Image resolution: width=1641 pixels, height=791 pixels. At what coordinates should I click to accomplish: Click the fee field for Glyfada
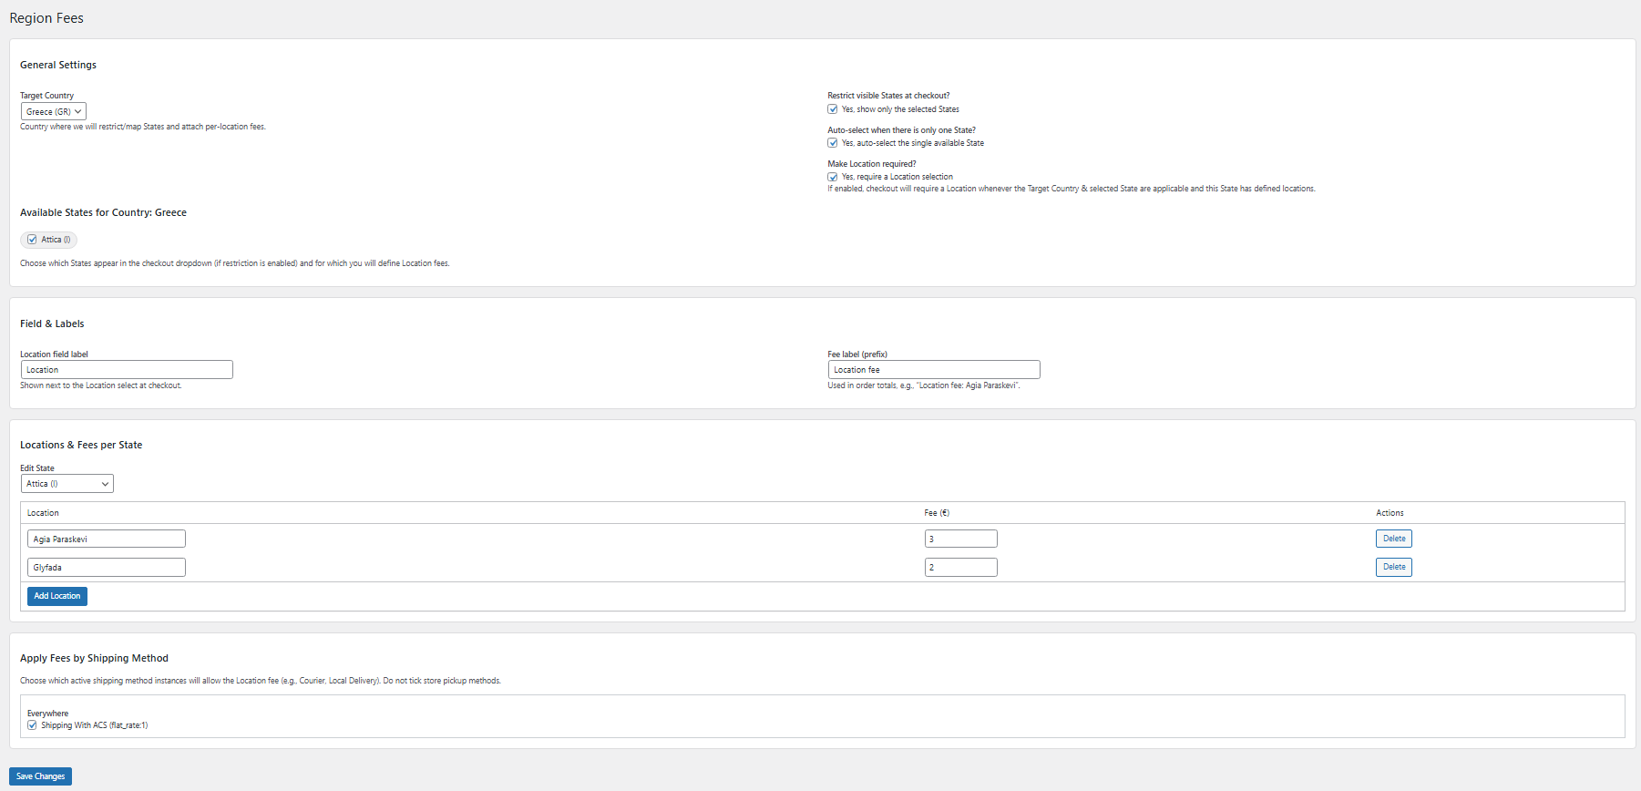[960, 568]
